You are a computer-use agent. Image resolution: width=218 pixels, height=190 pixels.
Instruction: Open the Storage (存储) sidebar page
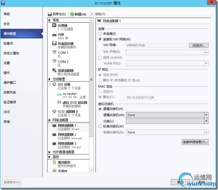pos(21,122)
